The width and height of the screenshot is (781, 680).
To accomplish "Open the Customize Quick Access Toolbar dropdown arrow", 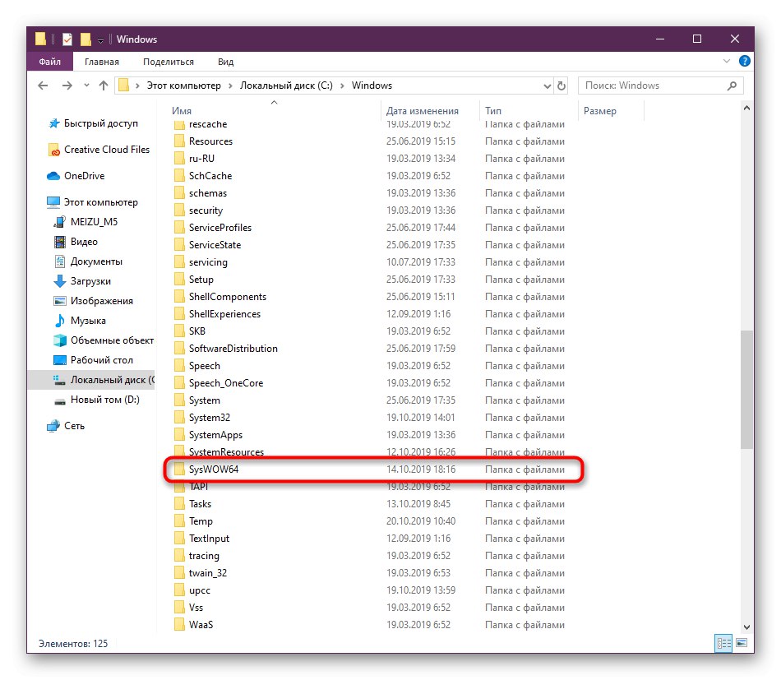I will coord(100,39).
